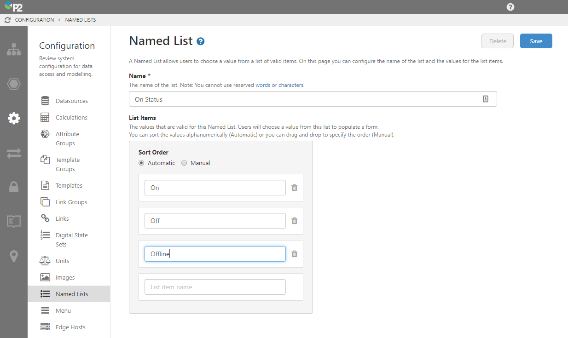Image resolution: width=568 pixels, height=338 pixels.
Task: Follow the reserved 'words' link
Action: coord(263,85)
